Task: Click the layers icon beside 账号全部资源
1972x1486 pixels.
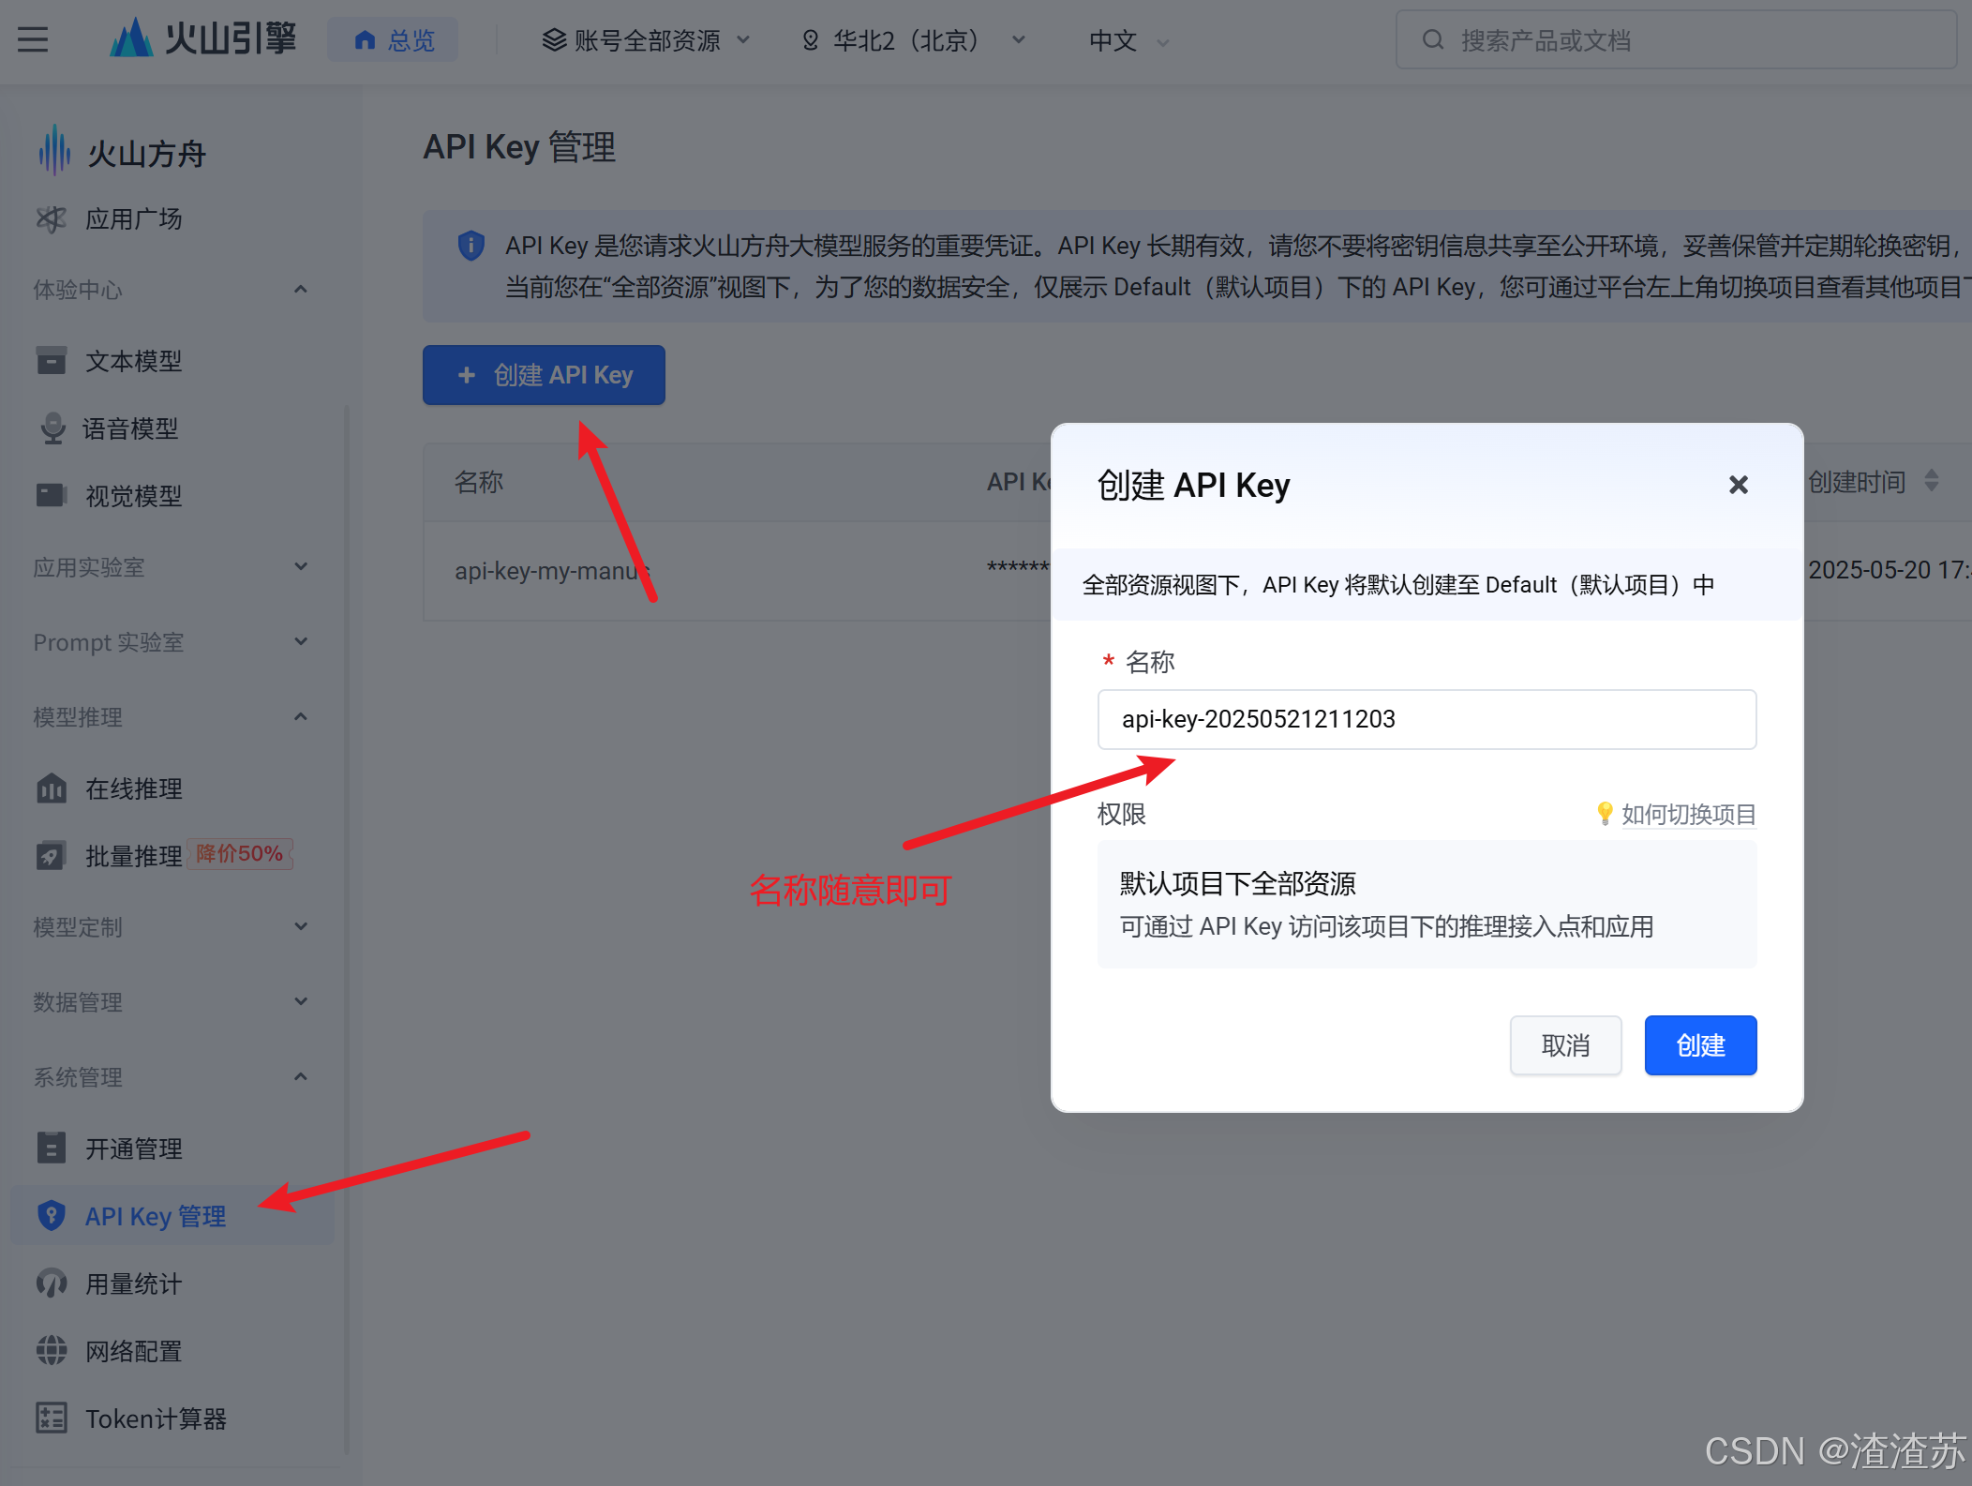Action: point(555,40)
